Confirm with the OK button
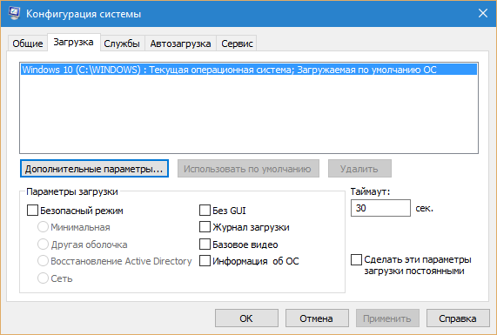Screen dimensions: 497x335 point(246,318)
